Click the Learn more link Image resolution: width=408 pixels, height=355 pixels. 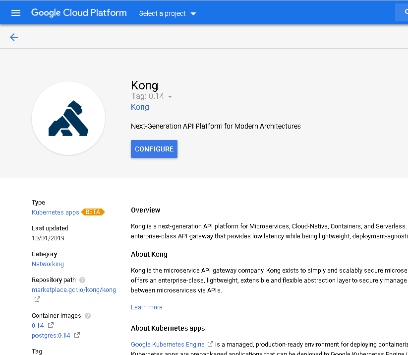[x=146, y=307]
